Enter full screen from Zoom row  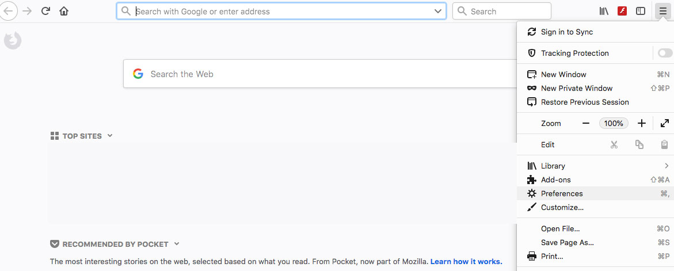665,123
